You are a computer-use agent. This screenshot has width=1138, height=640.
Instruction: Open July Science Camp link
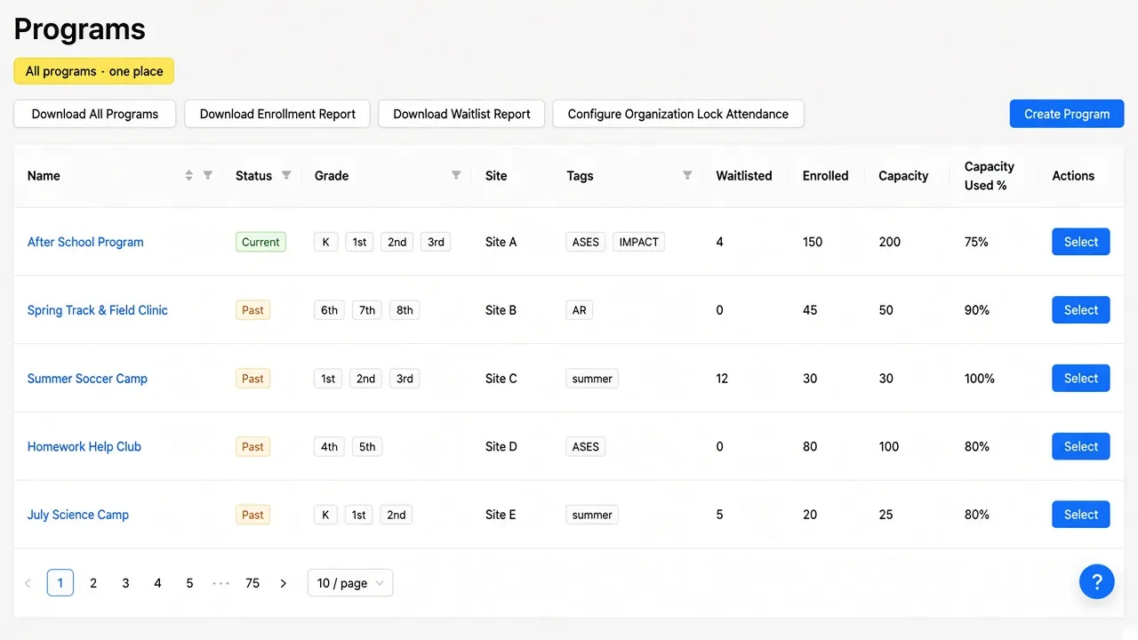tap(78, 515)
